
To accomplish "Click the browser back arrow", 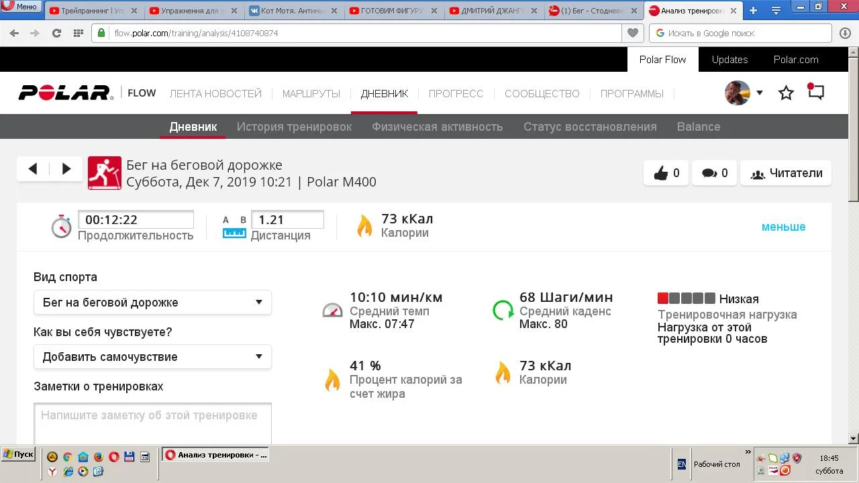I will coord(14,33).
